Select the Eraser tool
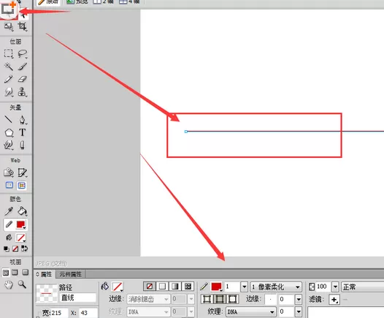Viewport: 384px width, 318px height. [x=23, y=79]
